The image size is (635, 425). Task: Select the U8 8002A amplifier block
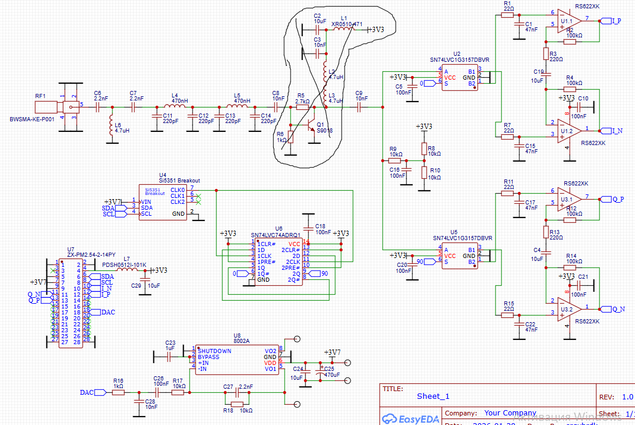pos(238,360)
